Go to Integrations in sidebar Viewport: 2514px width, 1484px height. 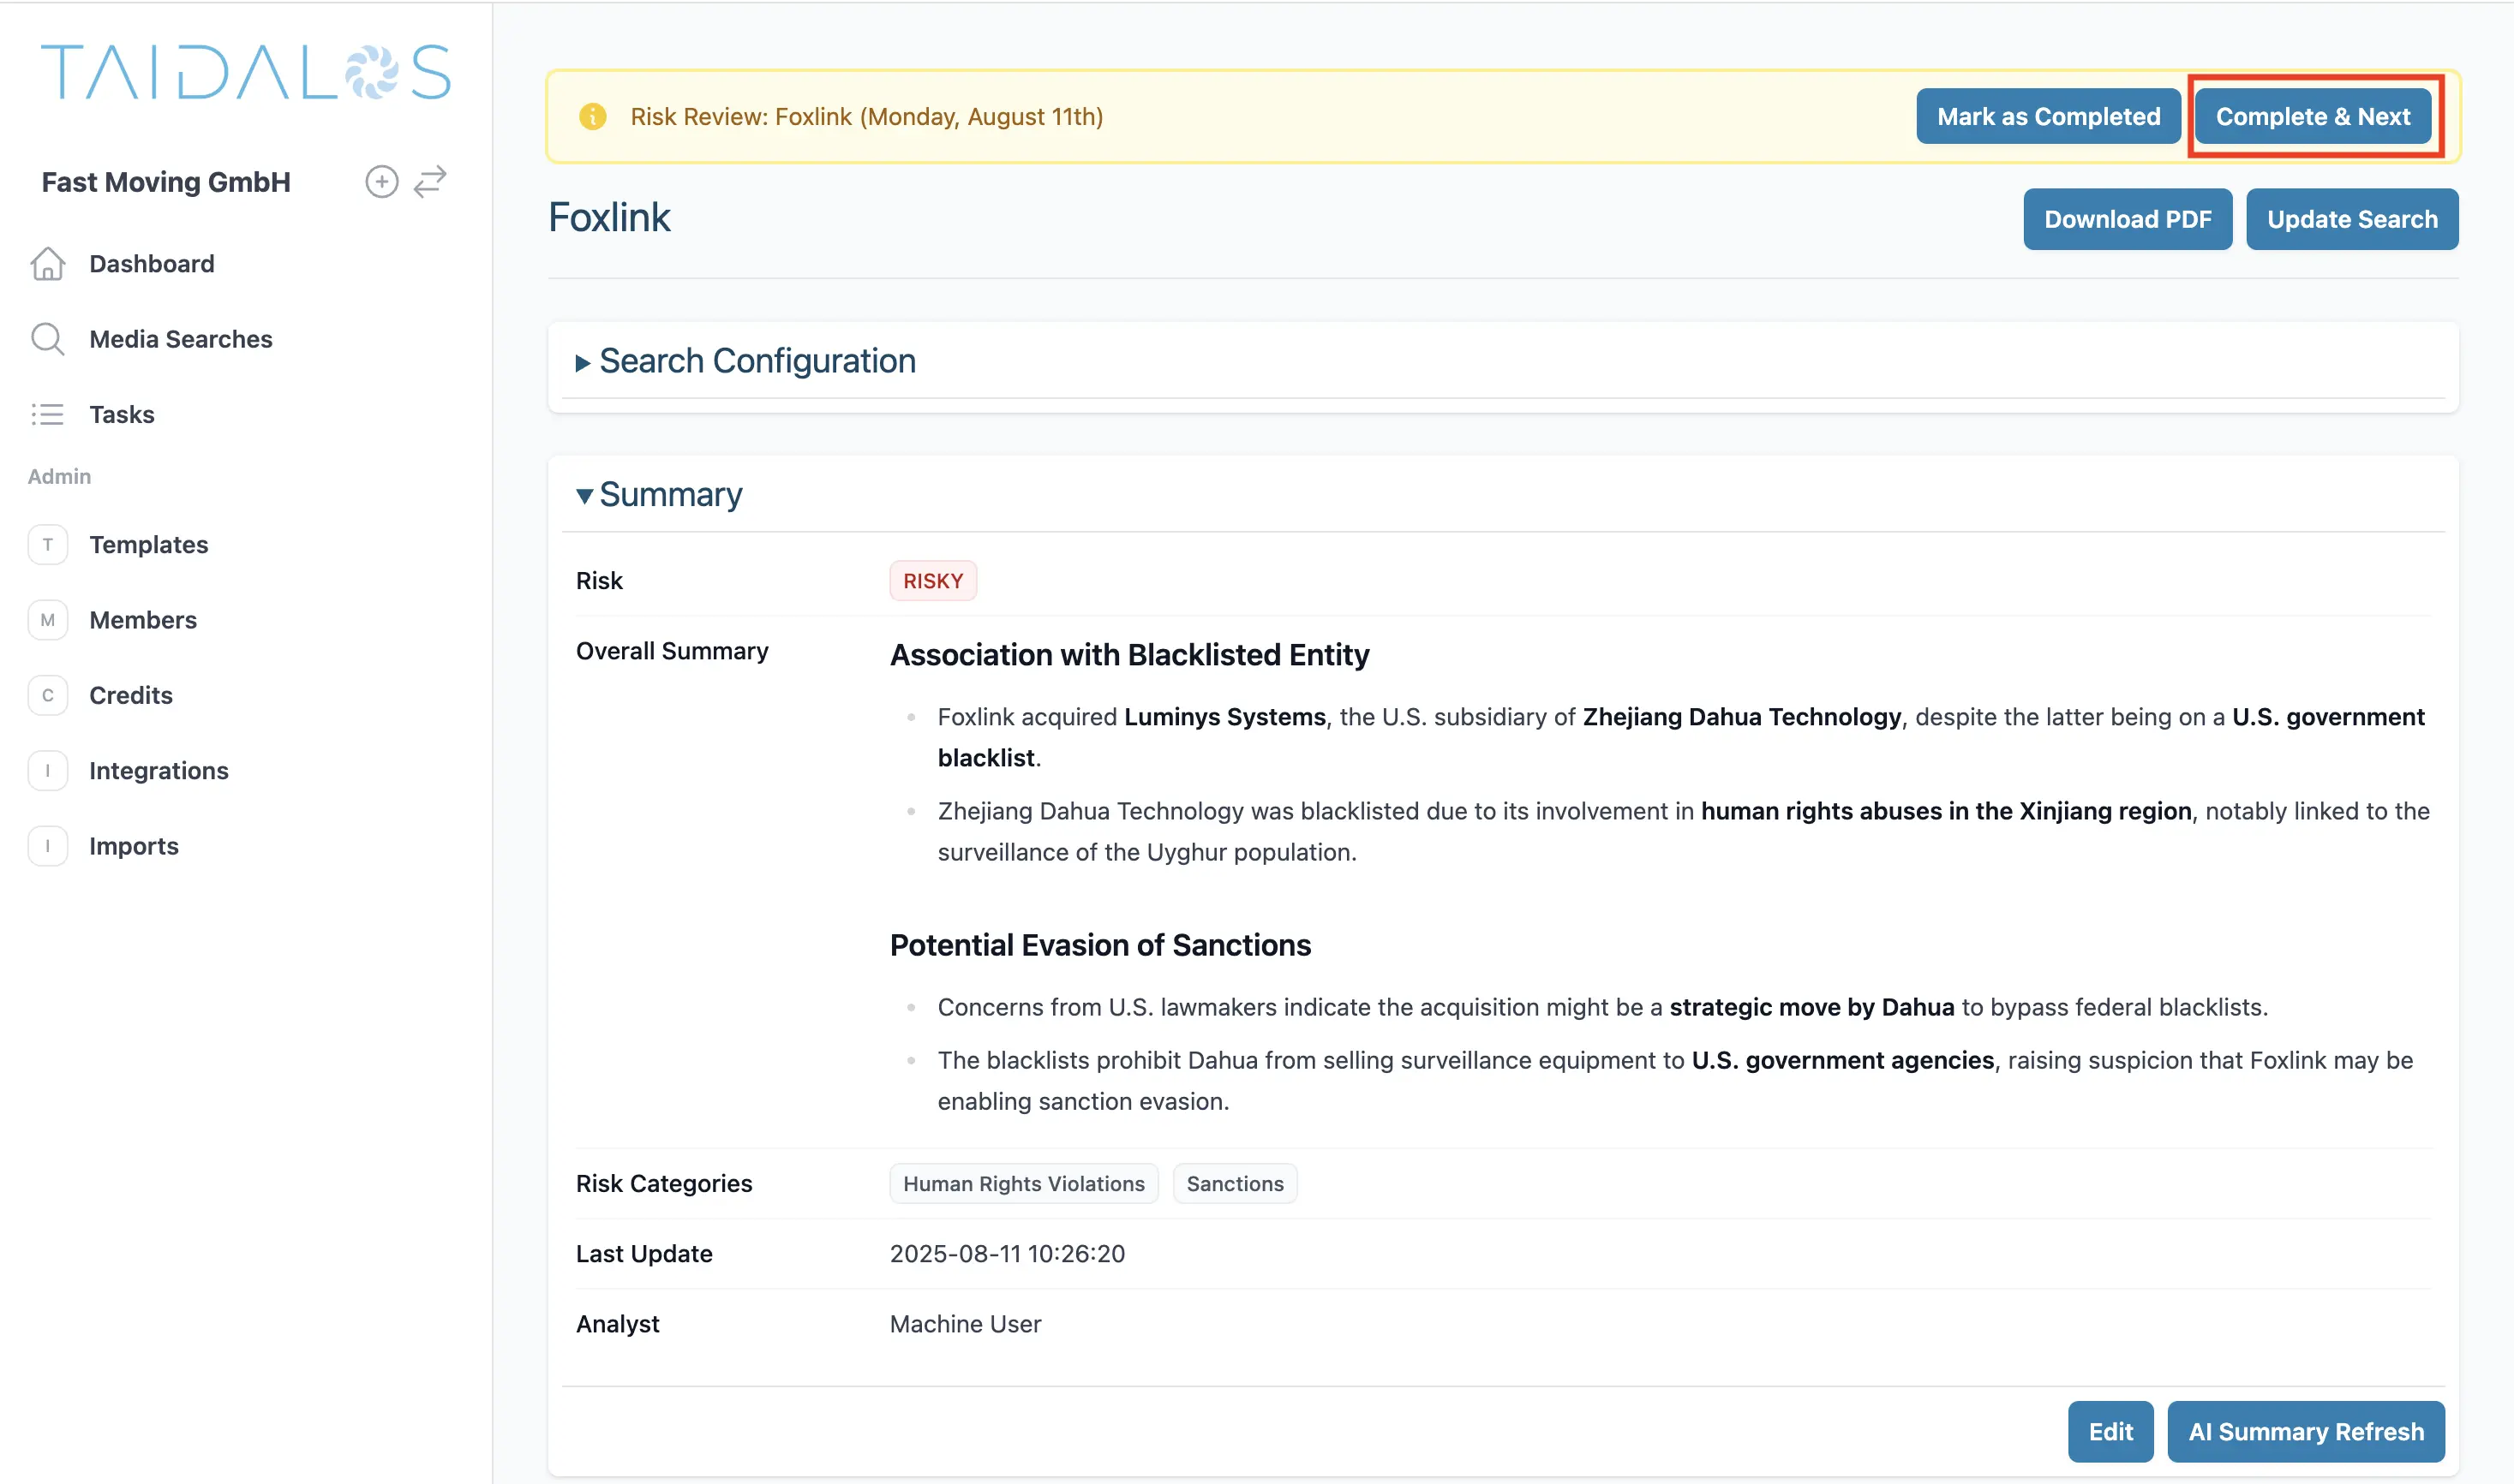point(158,771)
